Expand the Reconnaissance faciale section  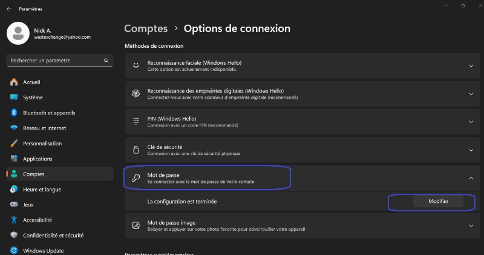pos(471,65)
